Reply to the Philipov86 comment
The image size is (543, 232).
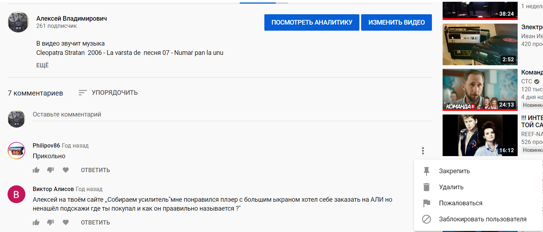pos(95,170)
